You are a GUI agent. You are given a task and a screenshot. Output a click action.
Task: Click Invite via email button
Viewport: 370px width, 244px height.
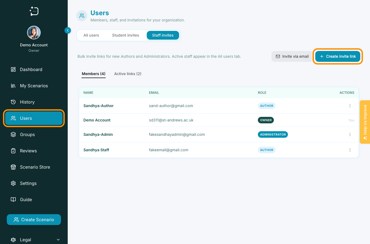(x=292, y=56)
